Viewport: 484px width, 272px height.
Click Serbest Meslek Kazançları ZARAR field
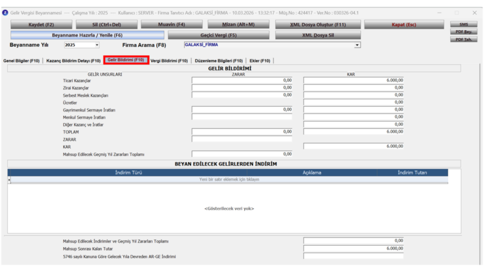242,95
